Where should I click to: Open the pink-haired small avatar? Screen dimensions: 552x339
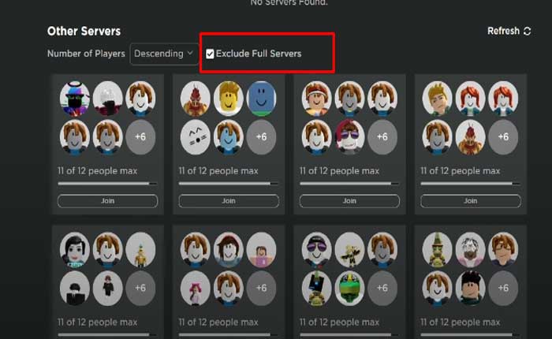[196, 288]
